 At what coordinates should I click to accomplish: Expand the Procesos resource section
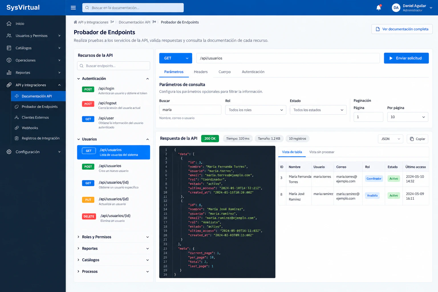click(113, 271)
